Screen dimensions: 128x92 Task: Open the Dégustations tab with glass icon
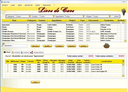36,52
